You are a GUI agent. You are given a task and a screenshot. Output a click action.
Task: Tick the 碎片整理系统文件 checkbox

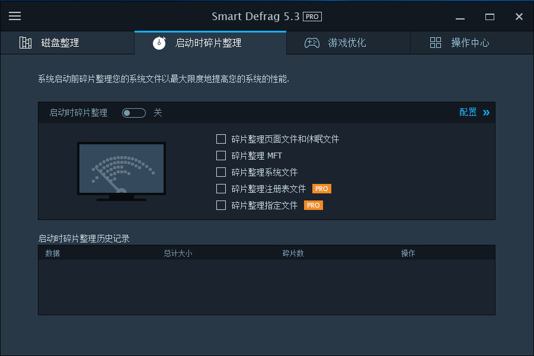221,172
